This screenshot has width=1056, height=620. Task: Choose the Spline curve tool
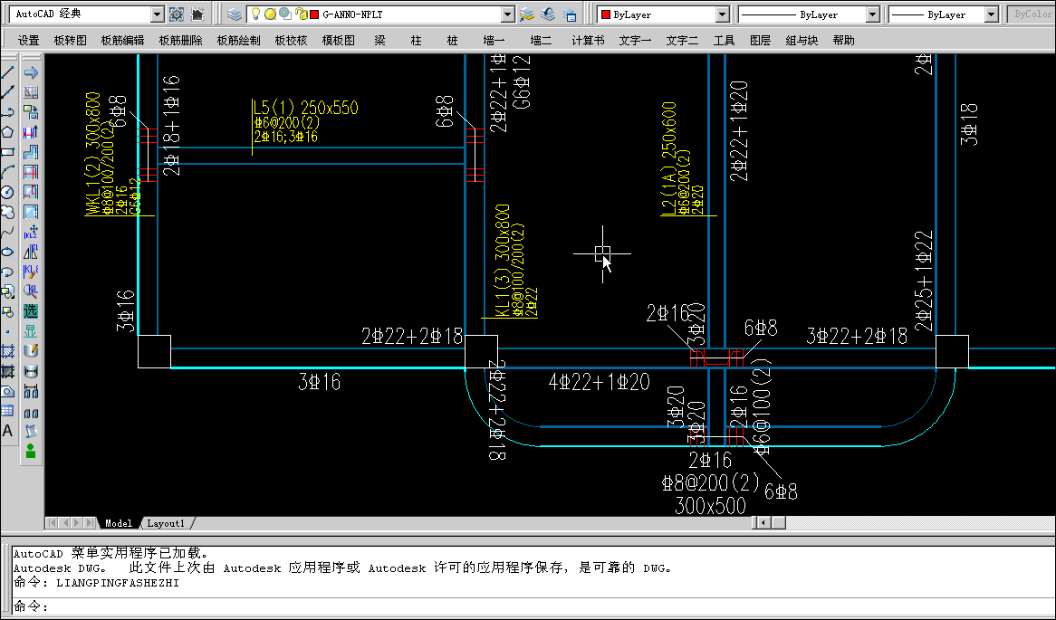(7, 232)
